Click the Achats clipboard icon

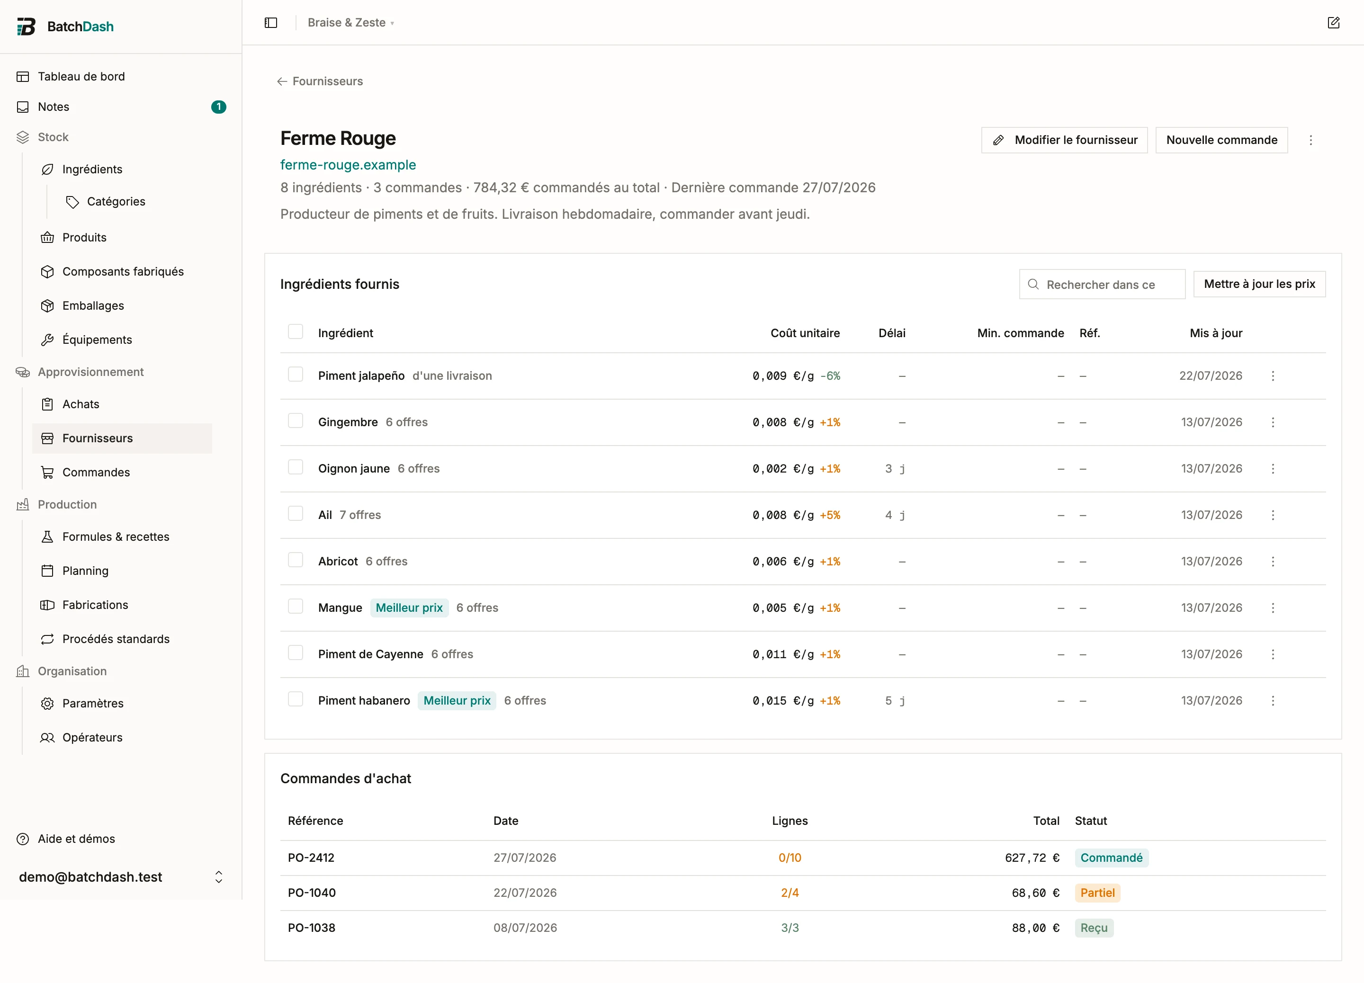pos(47,404)
